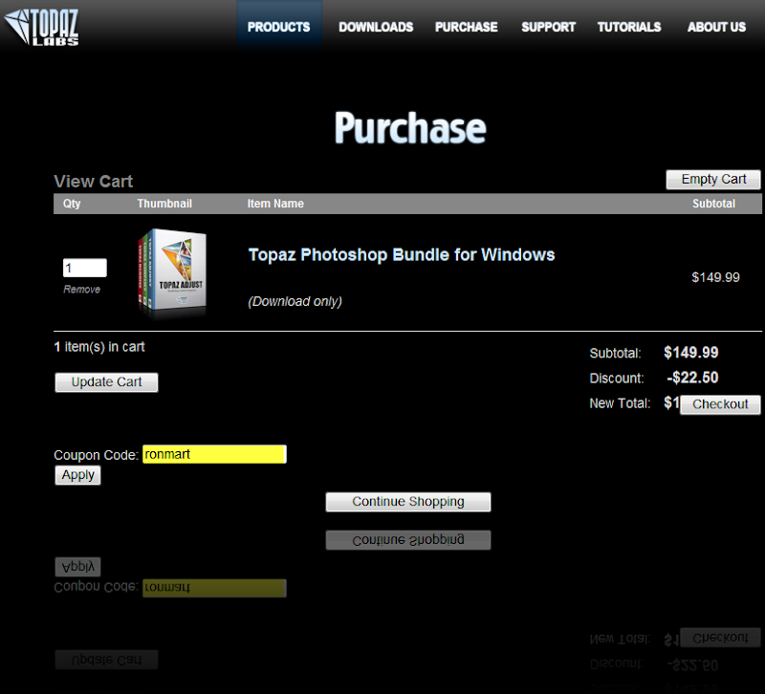Click the Subtotal column header
765x694 pixels.
[713, 204]
